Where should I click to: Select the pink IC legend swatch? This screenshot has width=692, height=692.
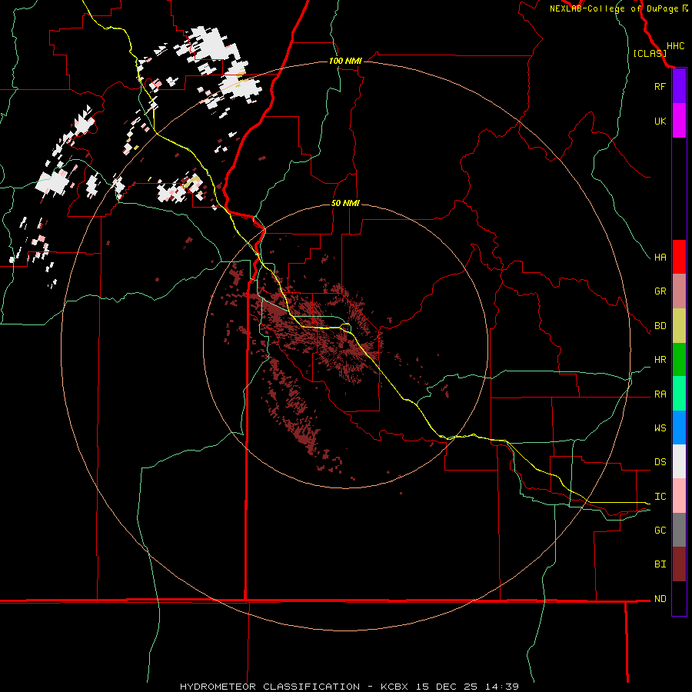pyautogui.click(x=679, y=496)
